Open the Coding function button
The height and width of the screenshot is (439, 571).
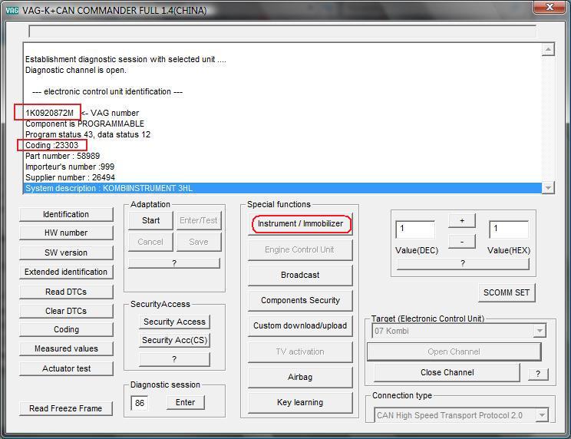pyautogui.click(x=66, y=329)
